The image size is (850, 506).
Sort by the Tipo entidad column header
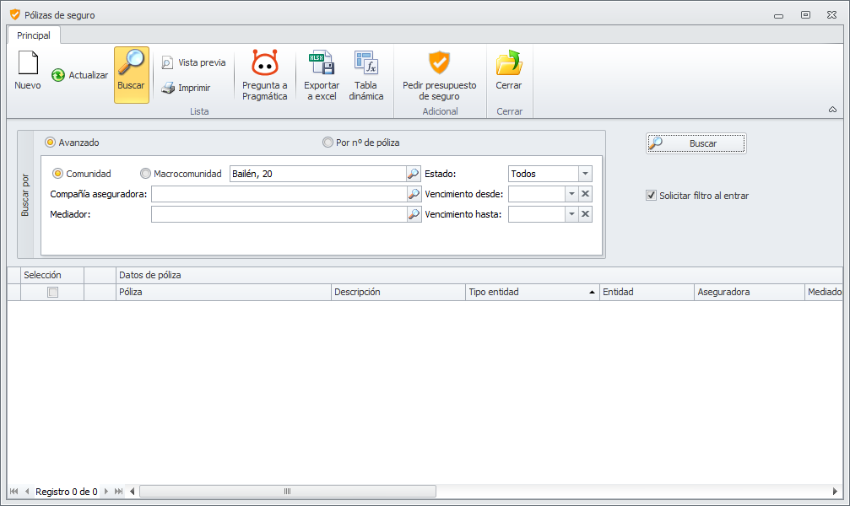click(533, 292)
